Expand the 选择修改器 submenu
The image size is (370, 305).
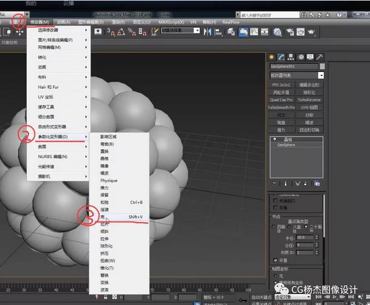tap(58, 30)
